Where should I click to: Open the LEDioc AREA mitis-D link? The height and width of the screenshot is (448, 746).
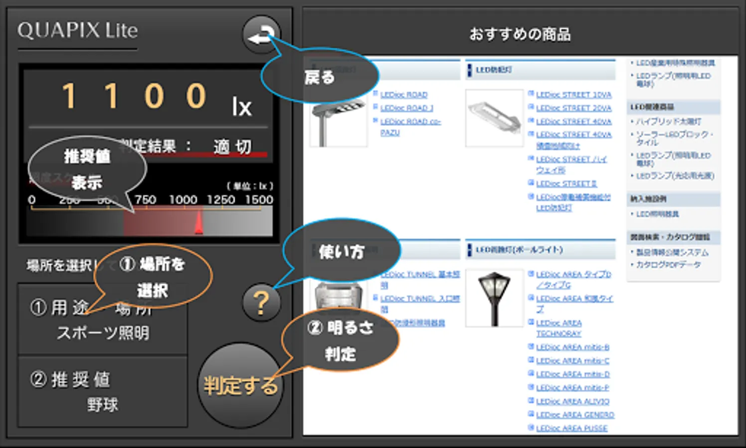[x=572, y=374]
